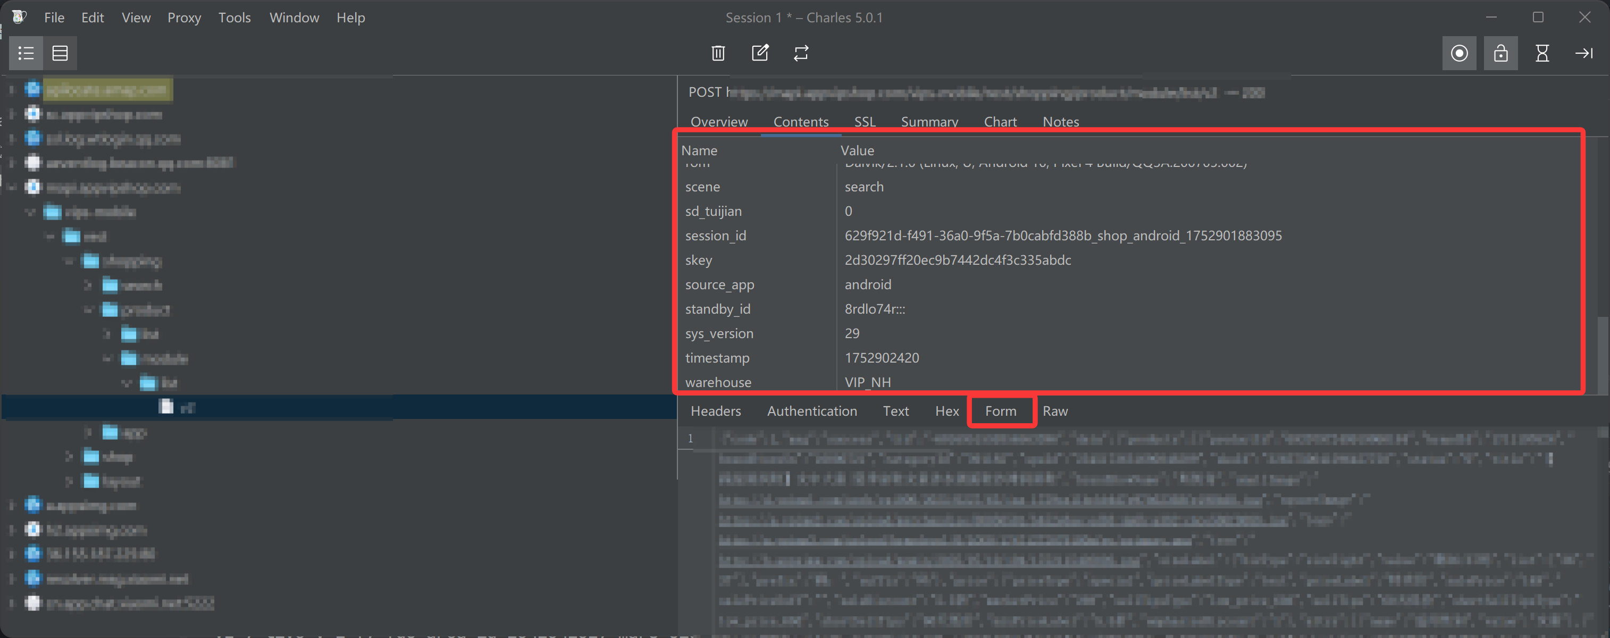Open the Notes tab
This screenshot has height=638, width=1610.
1061,121
